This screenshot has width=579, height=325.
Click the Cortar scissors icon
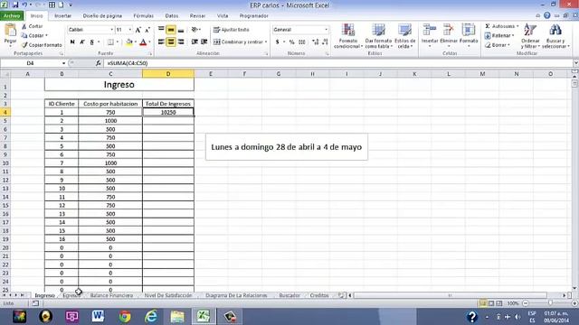(x=24, y=26)
